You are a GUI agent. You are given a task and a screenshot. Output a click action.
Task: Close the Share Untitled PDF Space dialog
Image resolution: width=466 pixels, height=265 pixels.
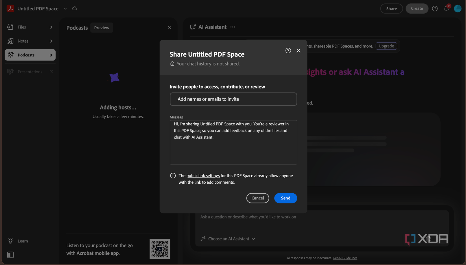(298, 51)
